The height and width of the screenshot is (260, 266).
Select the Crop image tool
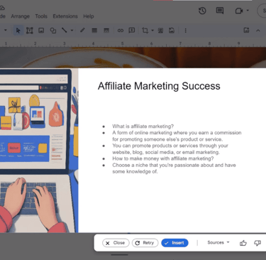pyautogui.click(x=145, y=31)
